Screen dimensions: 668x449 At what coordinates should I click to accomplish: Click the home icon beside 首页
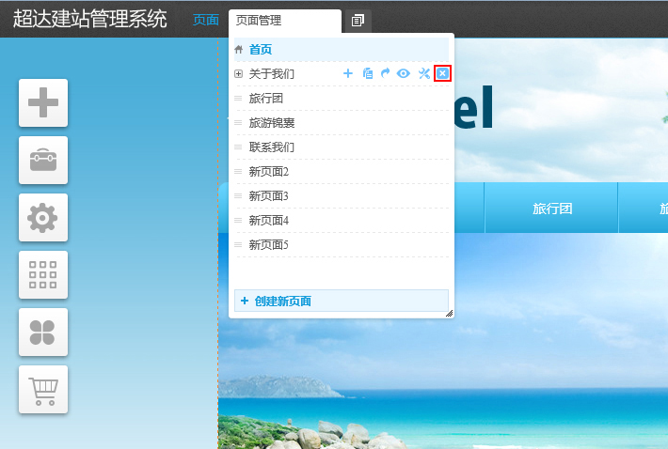click(239, 50)
